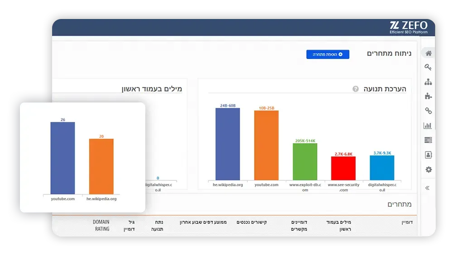Open the server stack icon

[428, 140]
